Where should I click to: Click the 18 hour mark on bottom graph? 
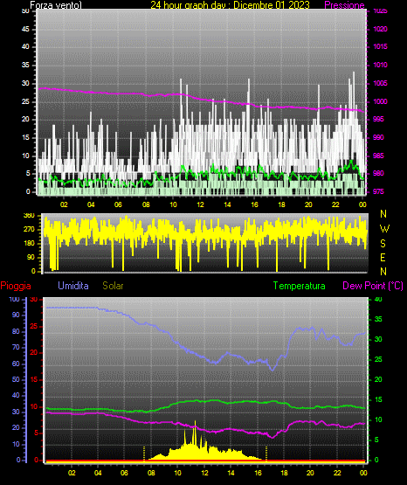pyautogui.click(x=284, y=473)
